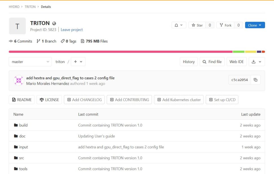Open the build folder
The height and width of the screenshot is (174, 274).
pos(23,125)
